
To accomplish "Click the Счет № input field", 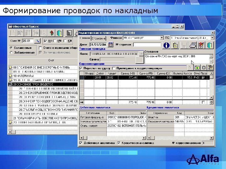I will [x=28, y=41].
